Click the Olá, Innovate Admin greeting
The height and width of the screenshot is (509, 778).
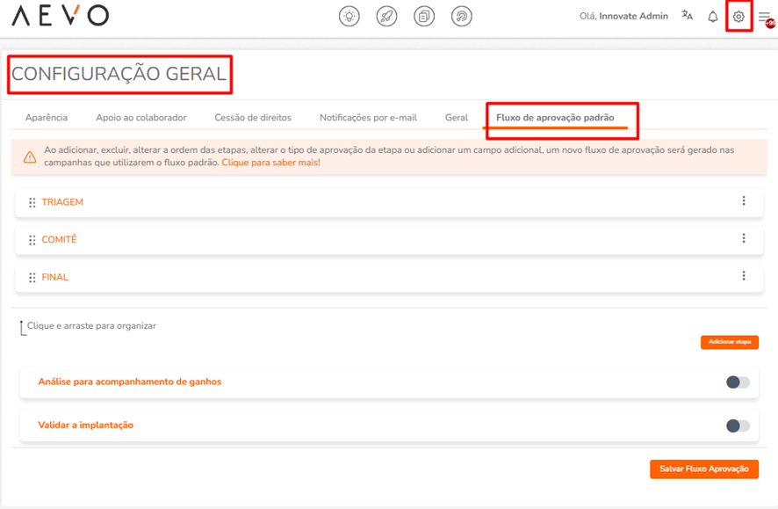[x=623, y=16]
